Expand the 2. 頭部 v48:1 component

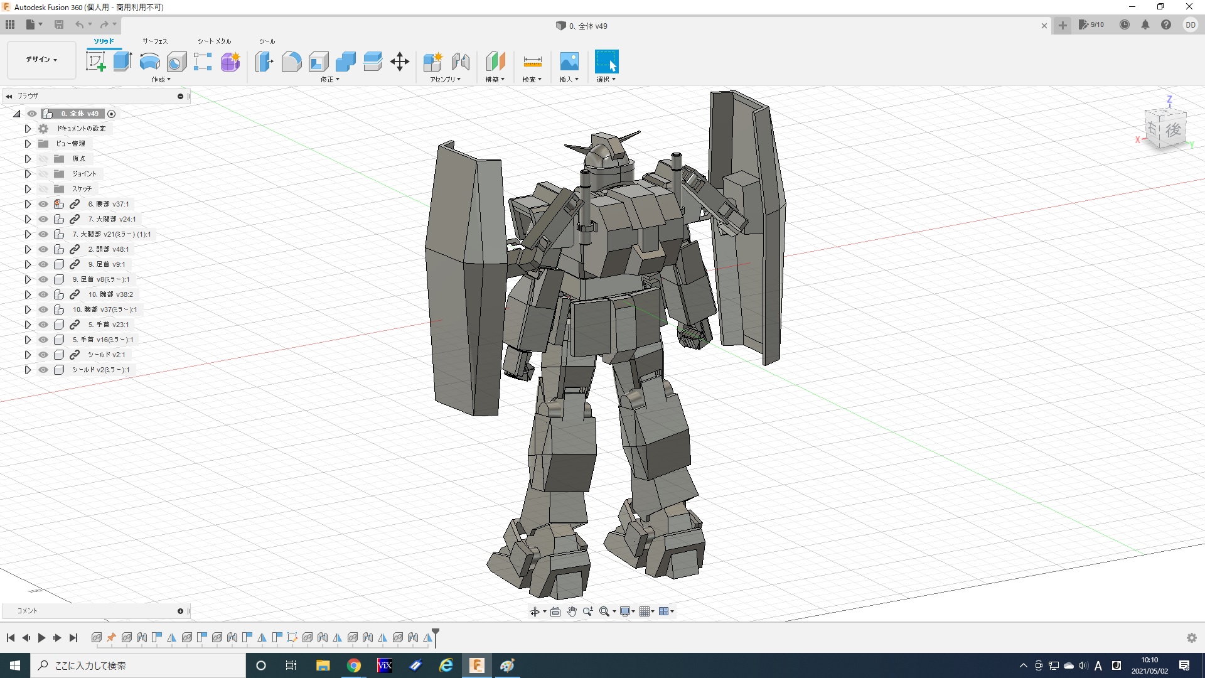click(x=28, y=249)
